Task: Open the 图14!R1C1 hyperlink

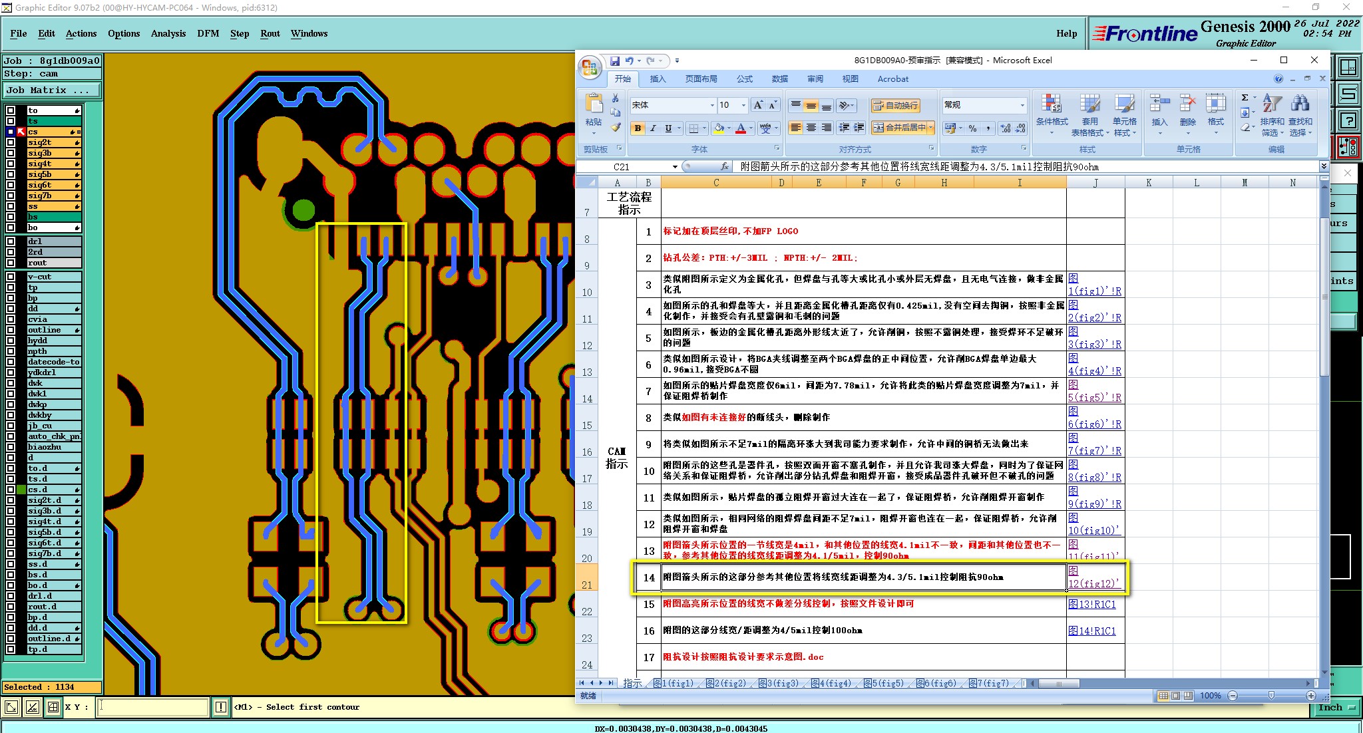Action: [1091, 631]
